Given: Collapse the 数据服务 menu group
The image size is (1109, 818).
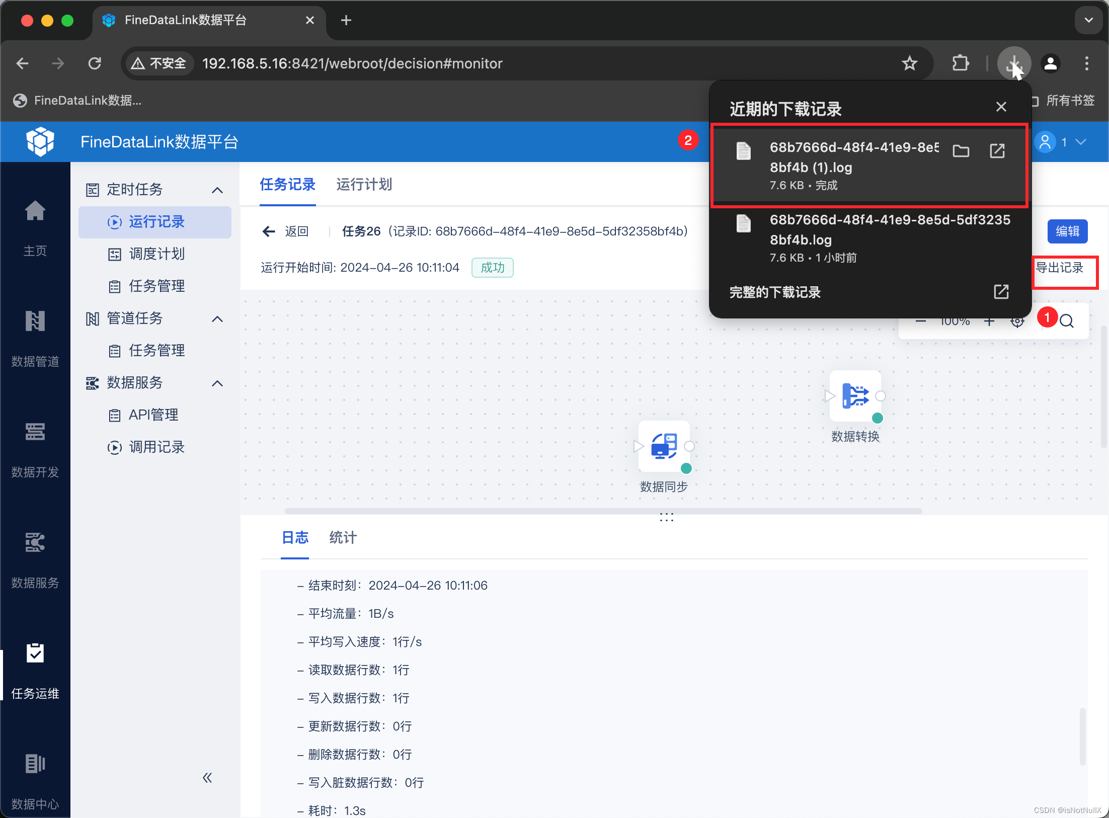Looking at the screenshot, I should (217, 383).
